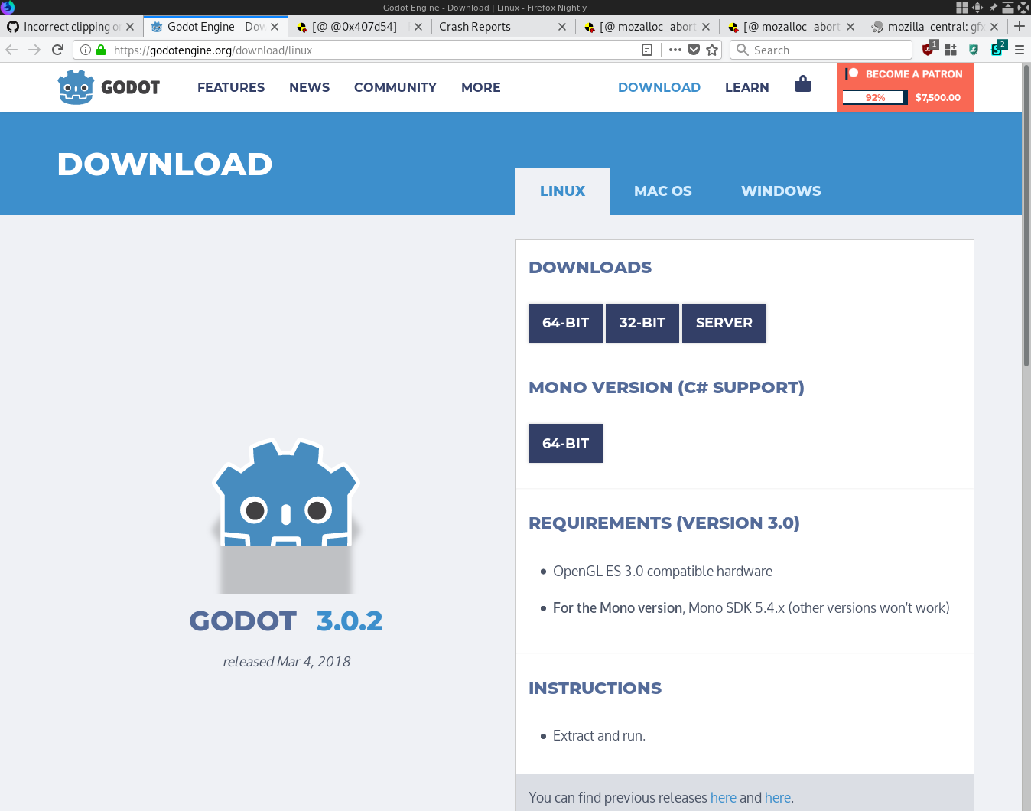Viewport: 1031px width, 811px height.
Task: Open the NEWS menu item
Action: tap(310, 87)
